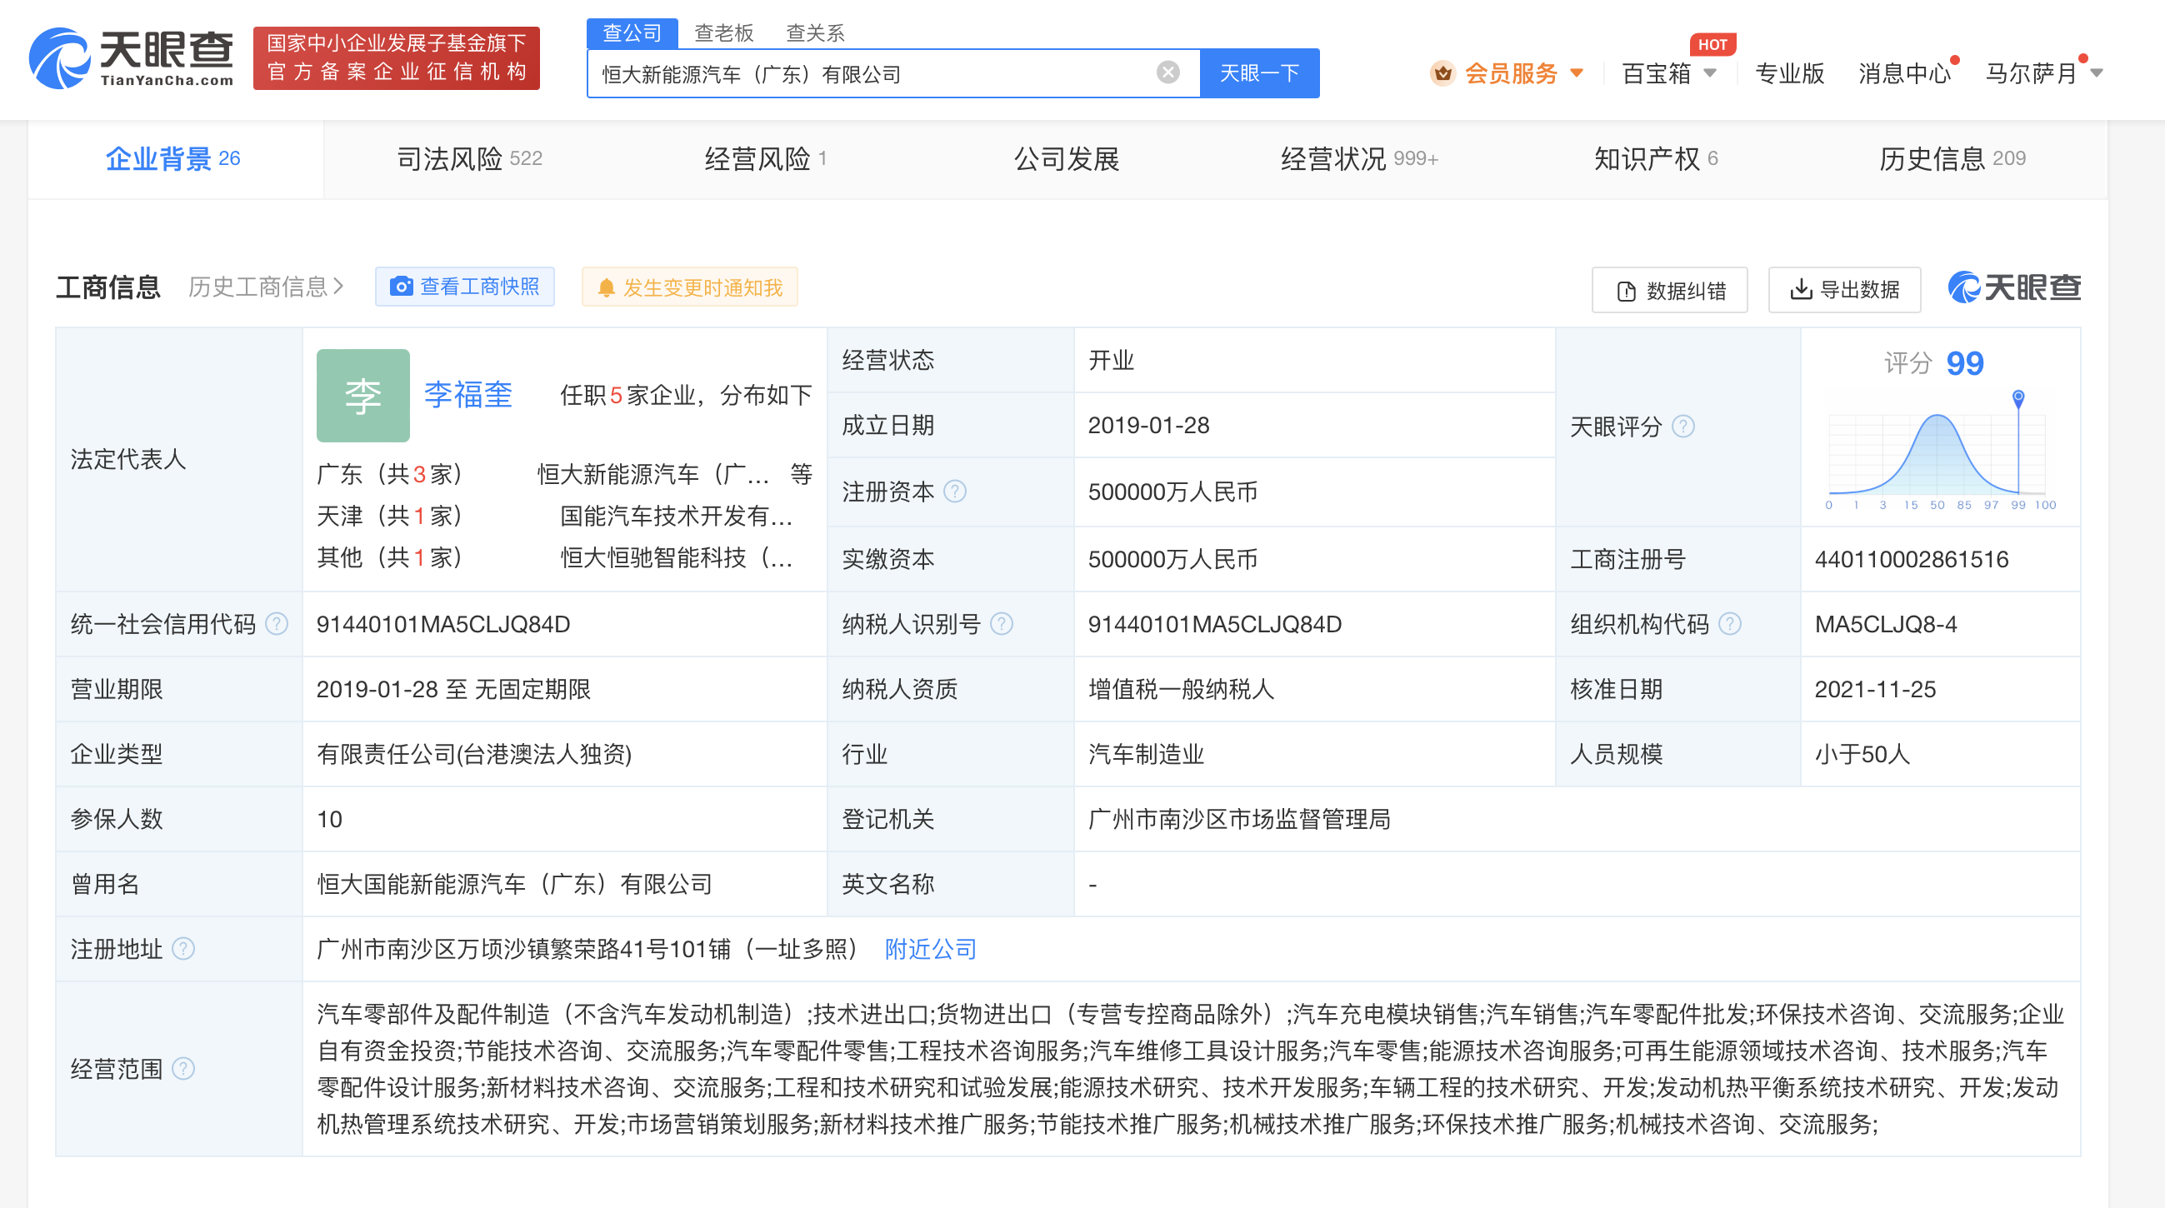Open the 会员服务 dropdown arrow
Image resolution: width=2165 pixels, height=1208 pixels.
click(1577, 73)
